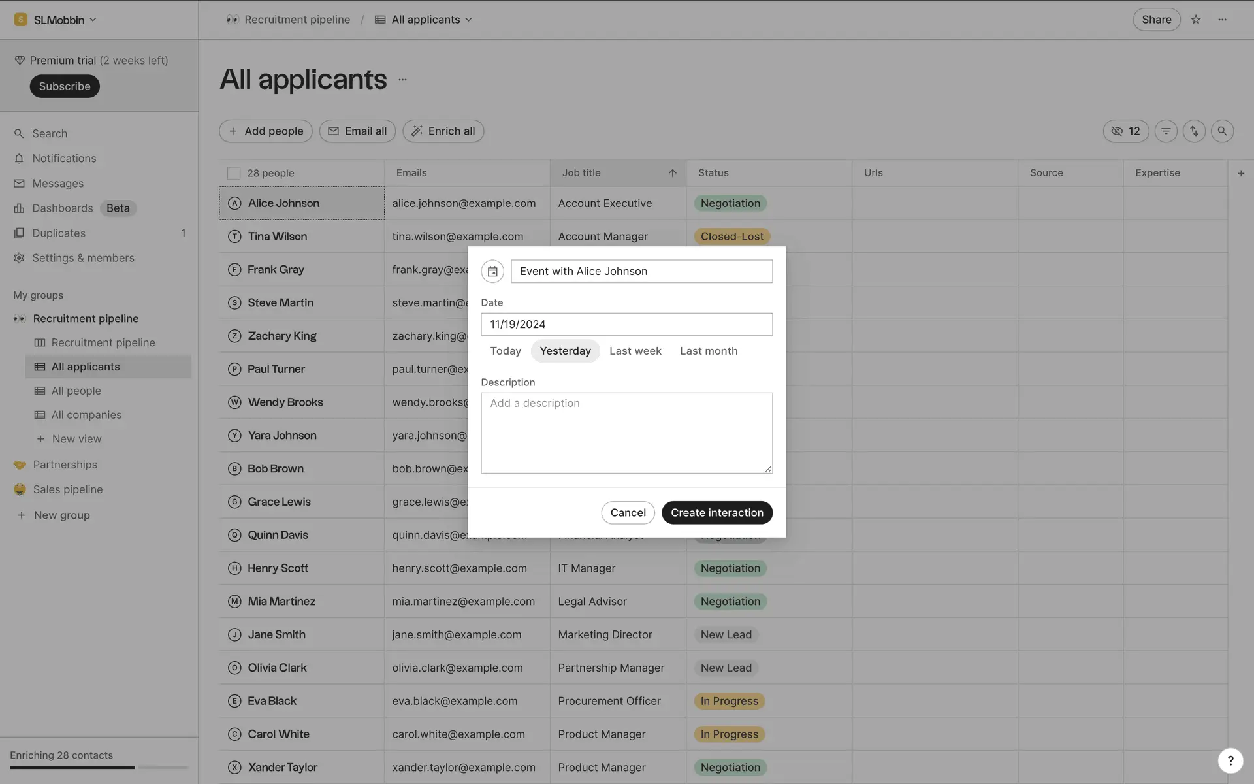
Task: Open Dashboards in the sidebar
Action: [x=63, y=208]
